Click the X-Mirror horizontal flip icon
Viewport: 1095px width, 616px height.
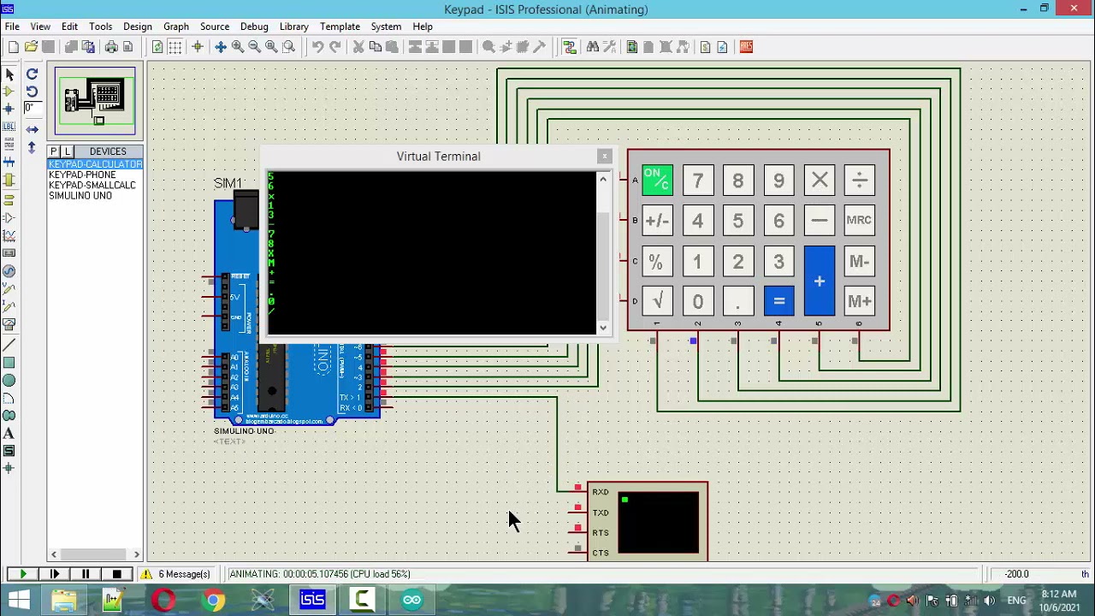32,129
